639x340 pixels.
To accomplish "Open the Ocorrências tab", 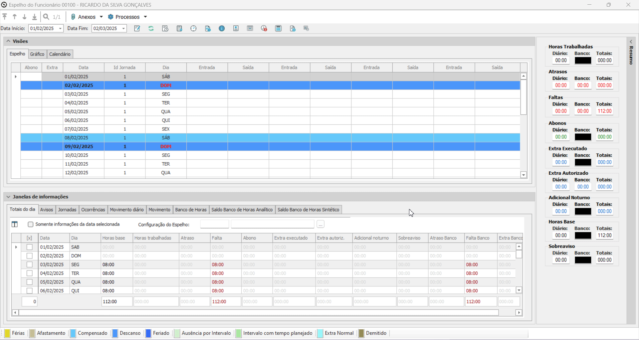I will pos(93,210).
